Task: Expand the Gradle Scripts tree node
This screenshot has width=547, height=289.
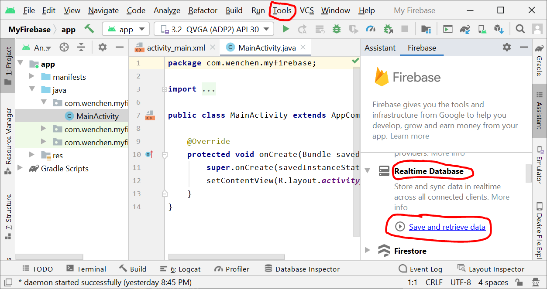Action: point(20,168)
